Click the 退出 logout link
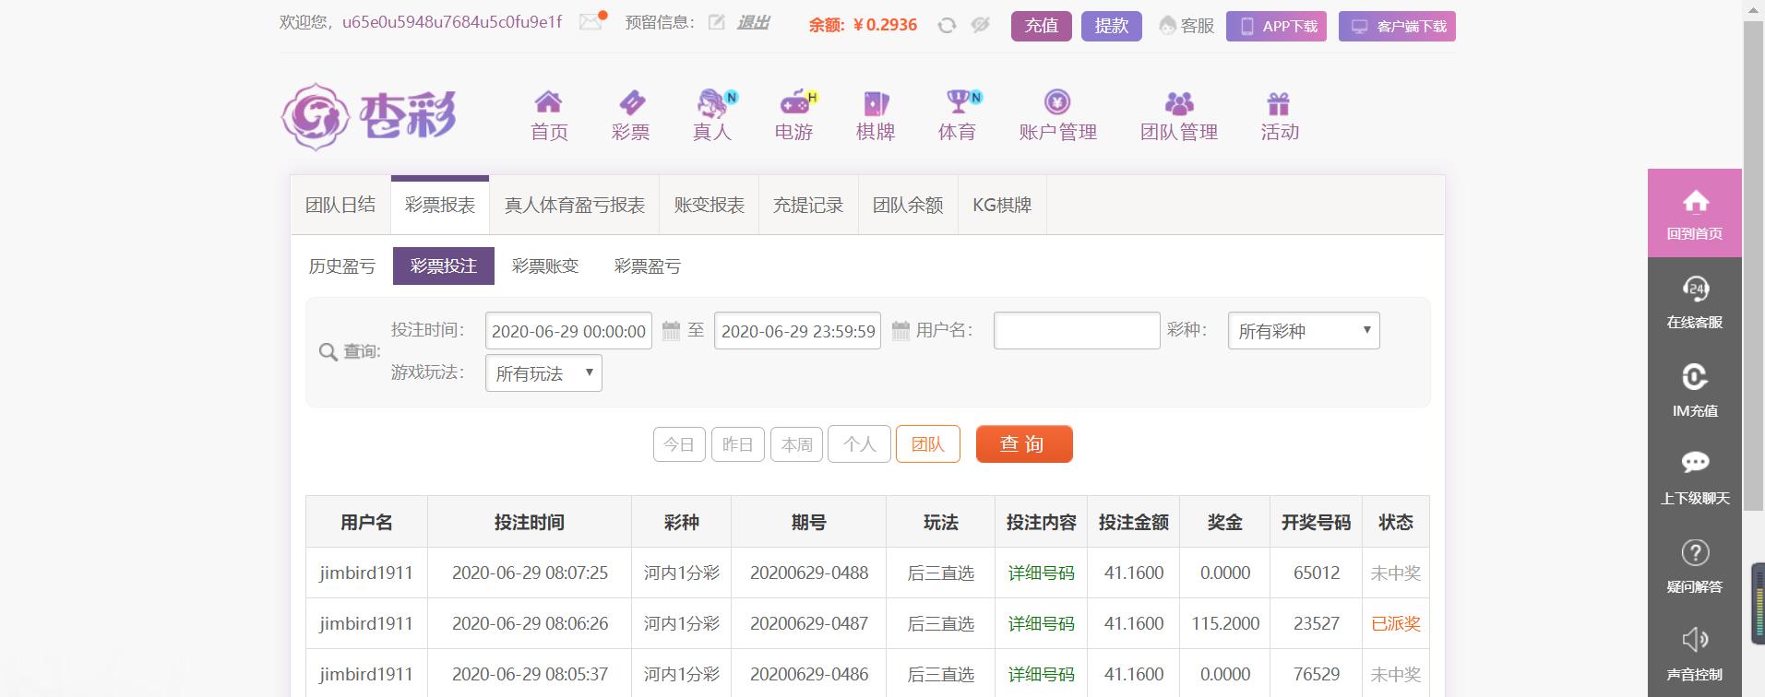The height and width of the screenshot is (697, 1765). coord(753,23)
